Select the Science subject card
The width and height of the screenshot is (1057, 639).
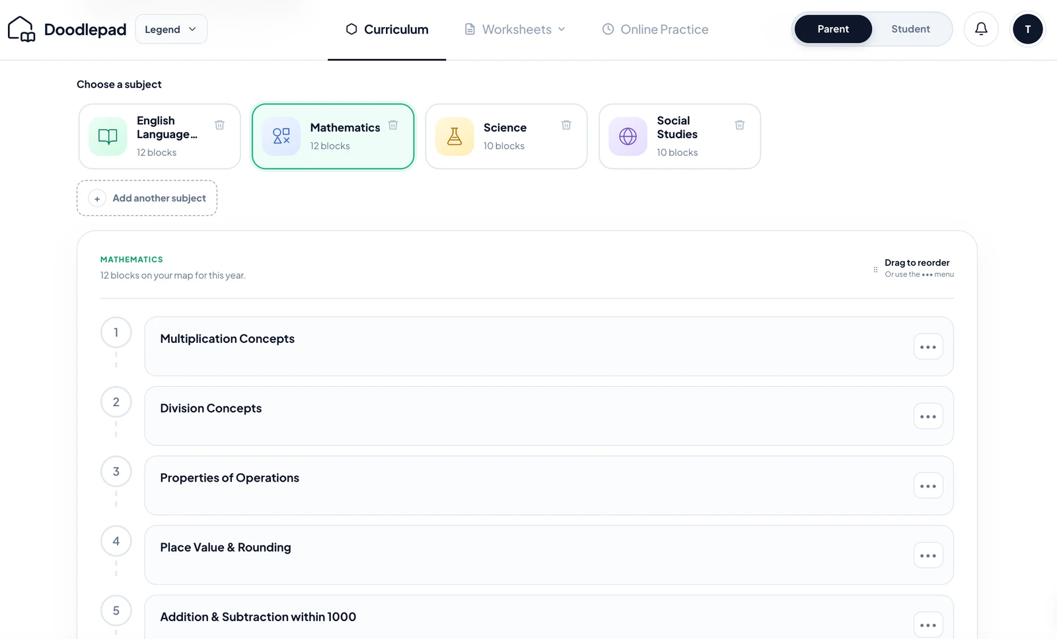pyautogui.click(x=507, y=136)
